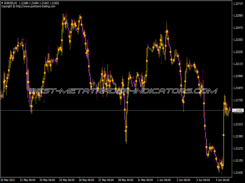Click the 1.21395 price scale label
The width and height of the screenshot is (245, 183).
tap(238, 136)
